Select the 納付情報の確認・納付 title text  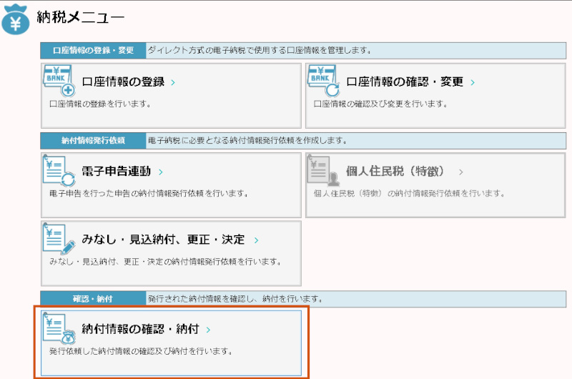point(141,330)
